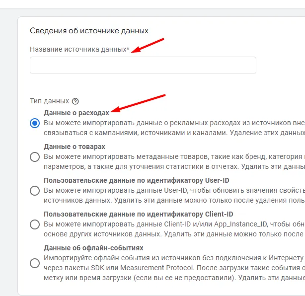Click the bold Данные о расходах title text

click(x=76, y=113)
